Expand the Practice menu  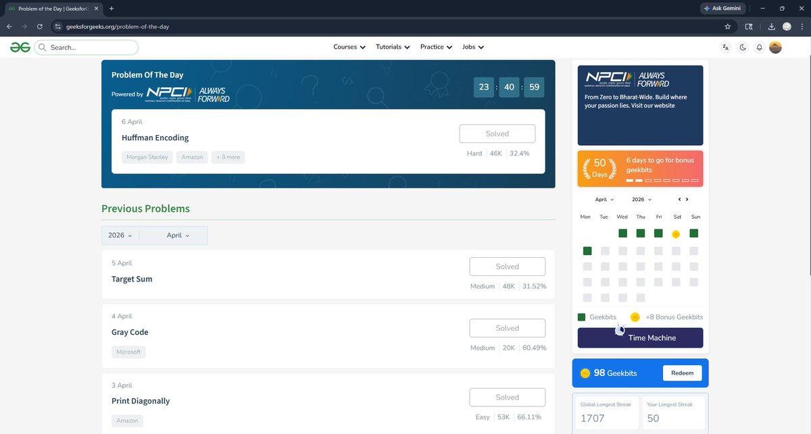[437, 47]
